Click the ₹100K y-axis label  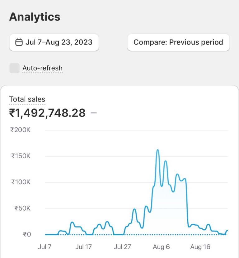pyautogui.click(x=21, y=182)
